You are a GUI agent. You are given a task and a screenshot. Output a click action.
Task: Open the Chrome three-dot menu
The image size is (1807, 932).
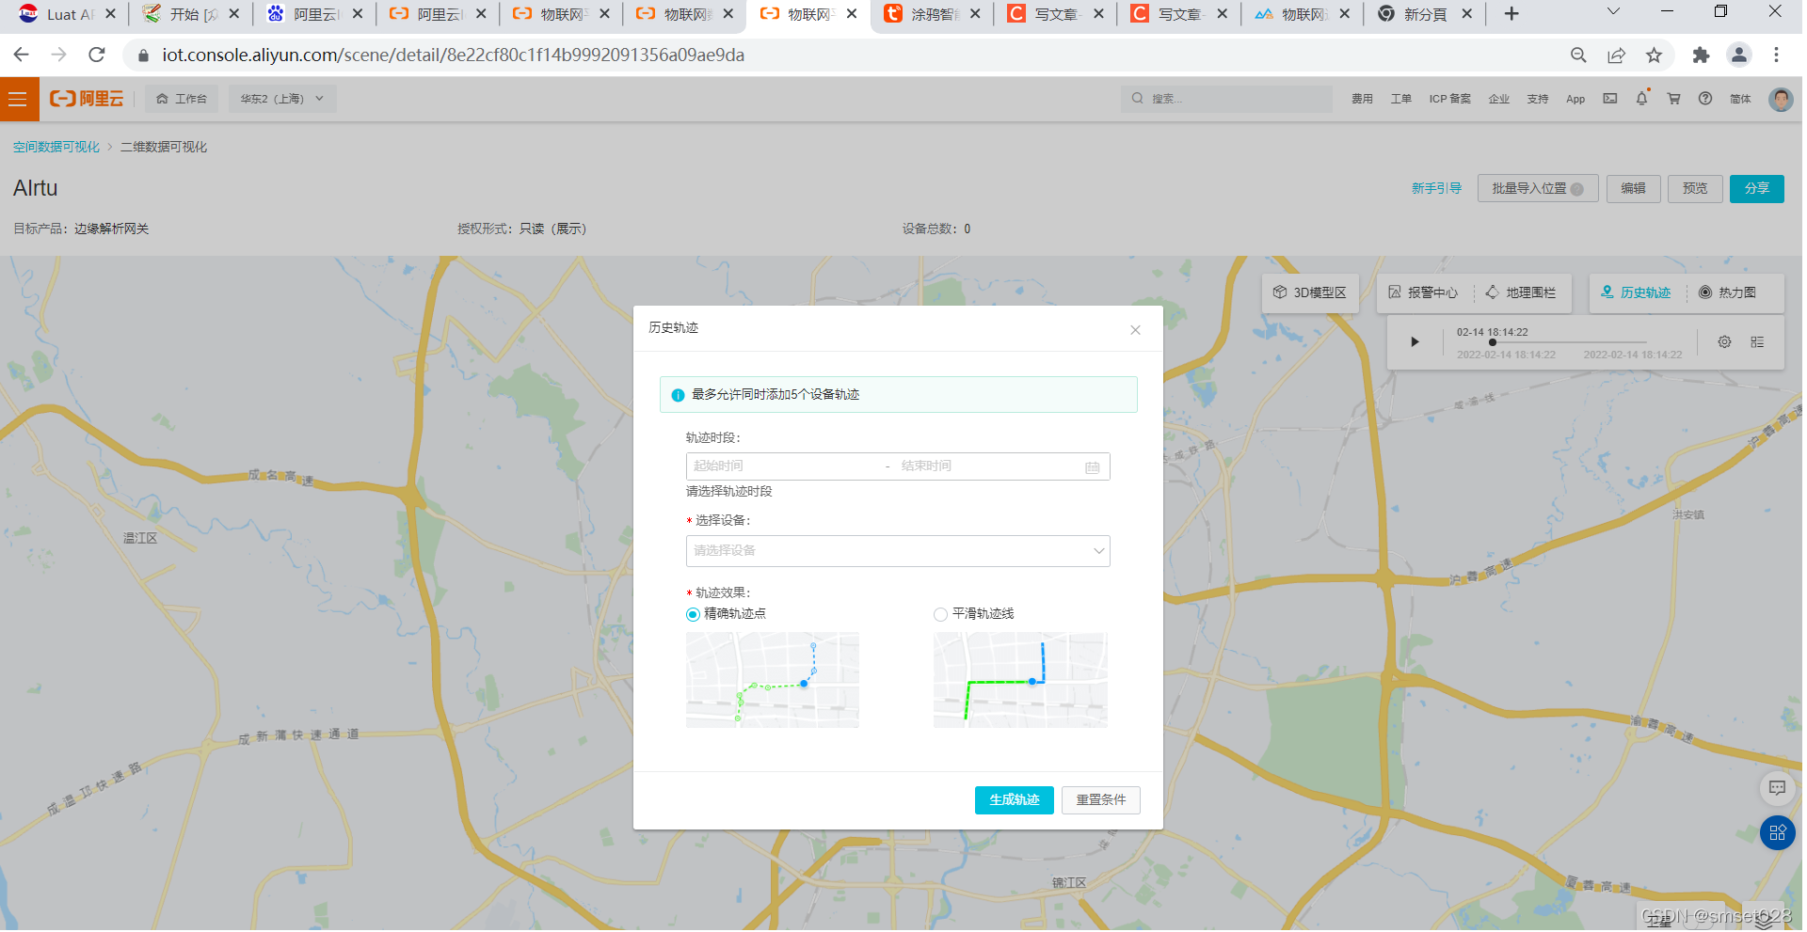1777,55
